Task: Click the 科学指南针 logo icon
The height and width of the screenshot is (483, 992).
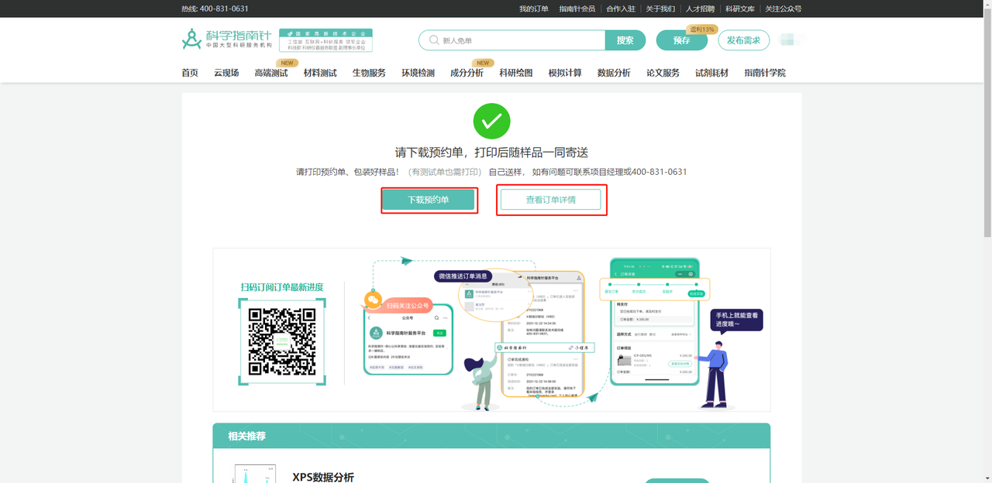Action: pyautogui.click(x=191, y=38)
